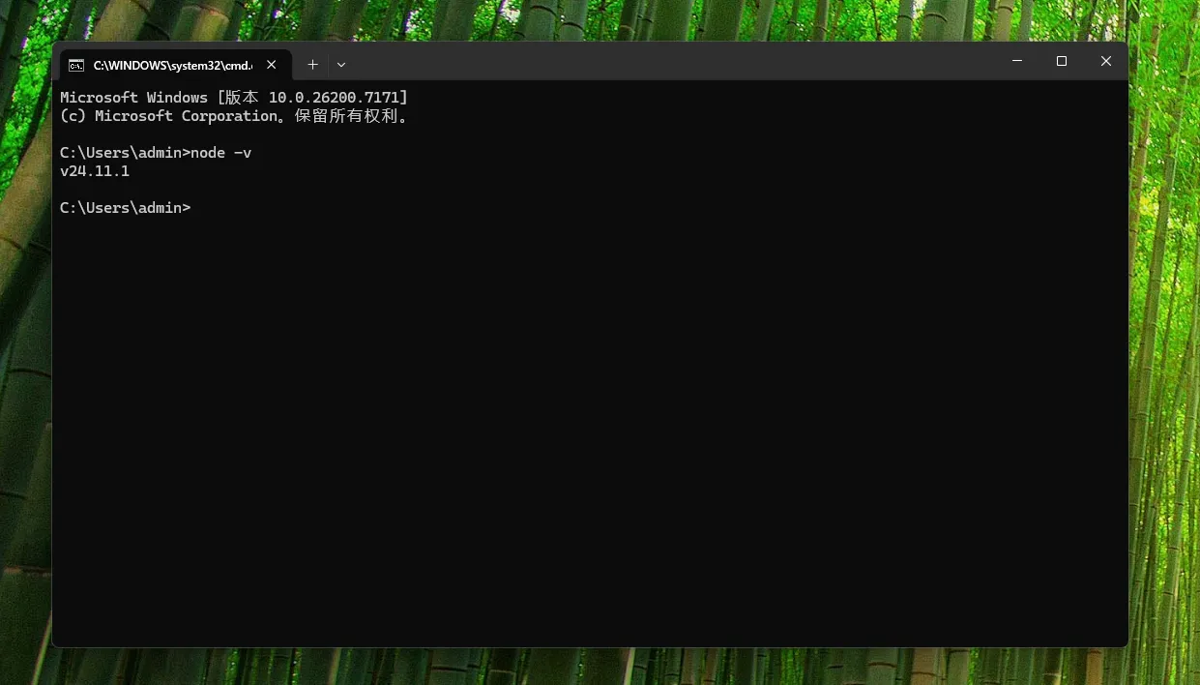Click the '(c) Microsoft Corporation' copyright line
Screen dimensions: 1200x685
pyautogui.click(x=169, y=116)
